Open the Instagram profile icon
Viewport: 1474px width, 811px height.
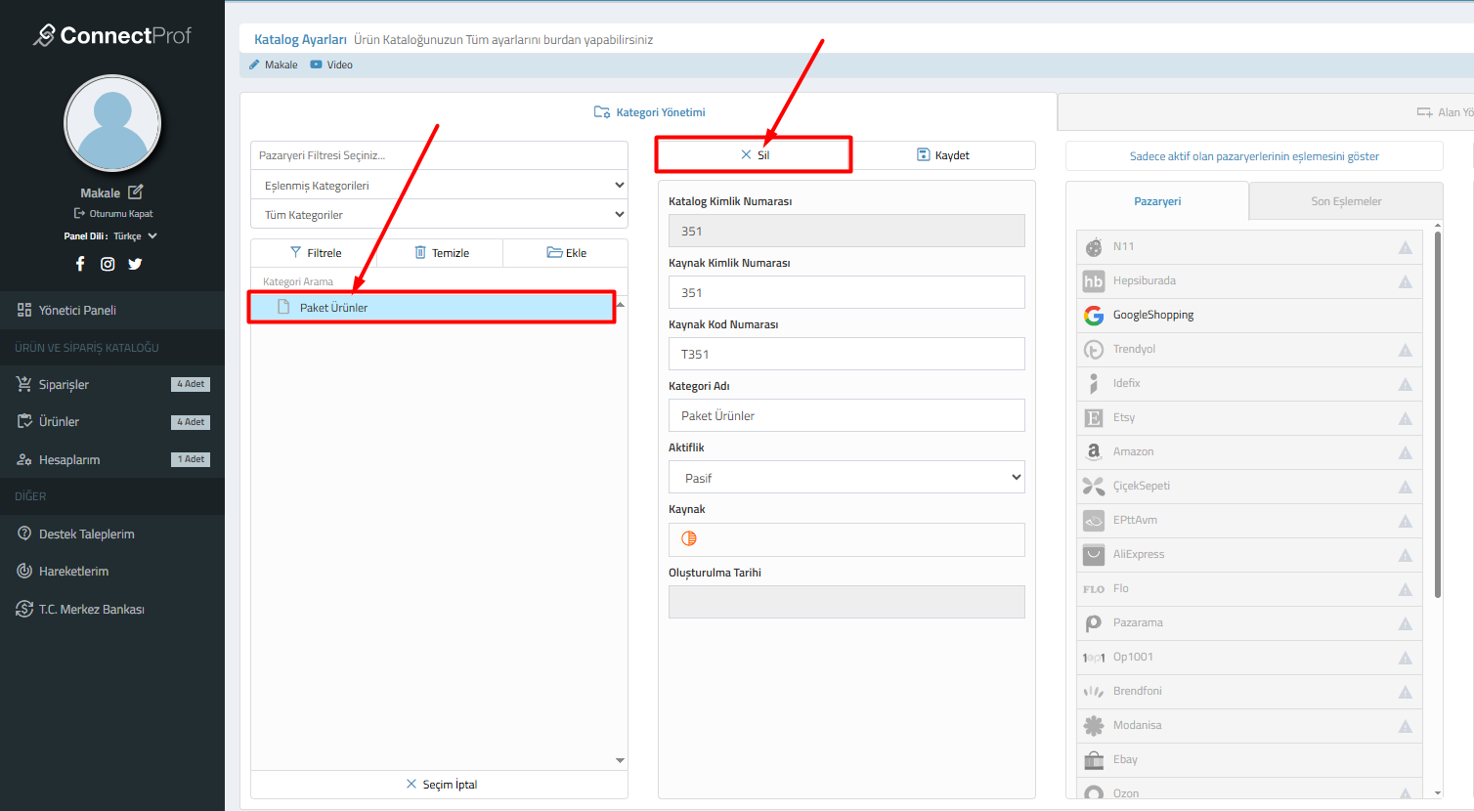(x=108, y=264)
